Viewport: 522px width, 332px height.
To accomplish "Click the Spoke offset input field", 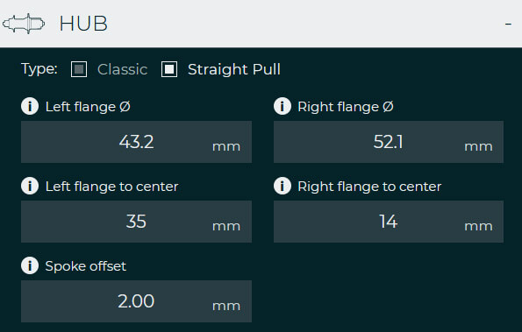I will 136,301.
